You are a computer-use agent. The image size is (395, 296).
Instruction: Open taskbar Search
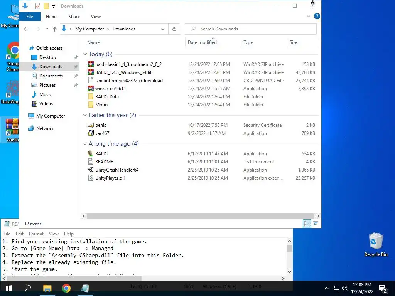click(28, 288)
